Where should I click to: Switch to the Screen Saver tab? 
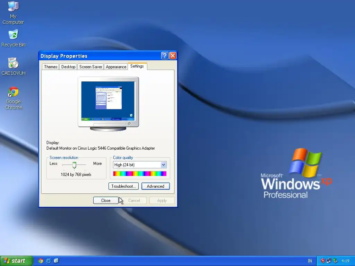point(90,67)
